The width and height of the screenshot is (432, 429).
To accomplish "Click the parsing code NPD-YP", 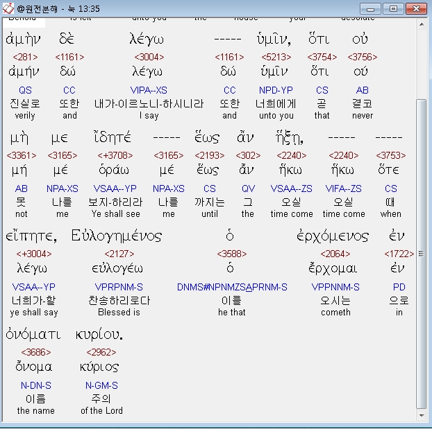I will click(x=276, y=90).
